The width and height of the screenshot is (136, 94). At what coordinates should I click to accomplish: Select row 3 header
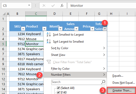[x=3, y=34]
